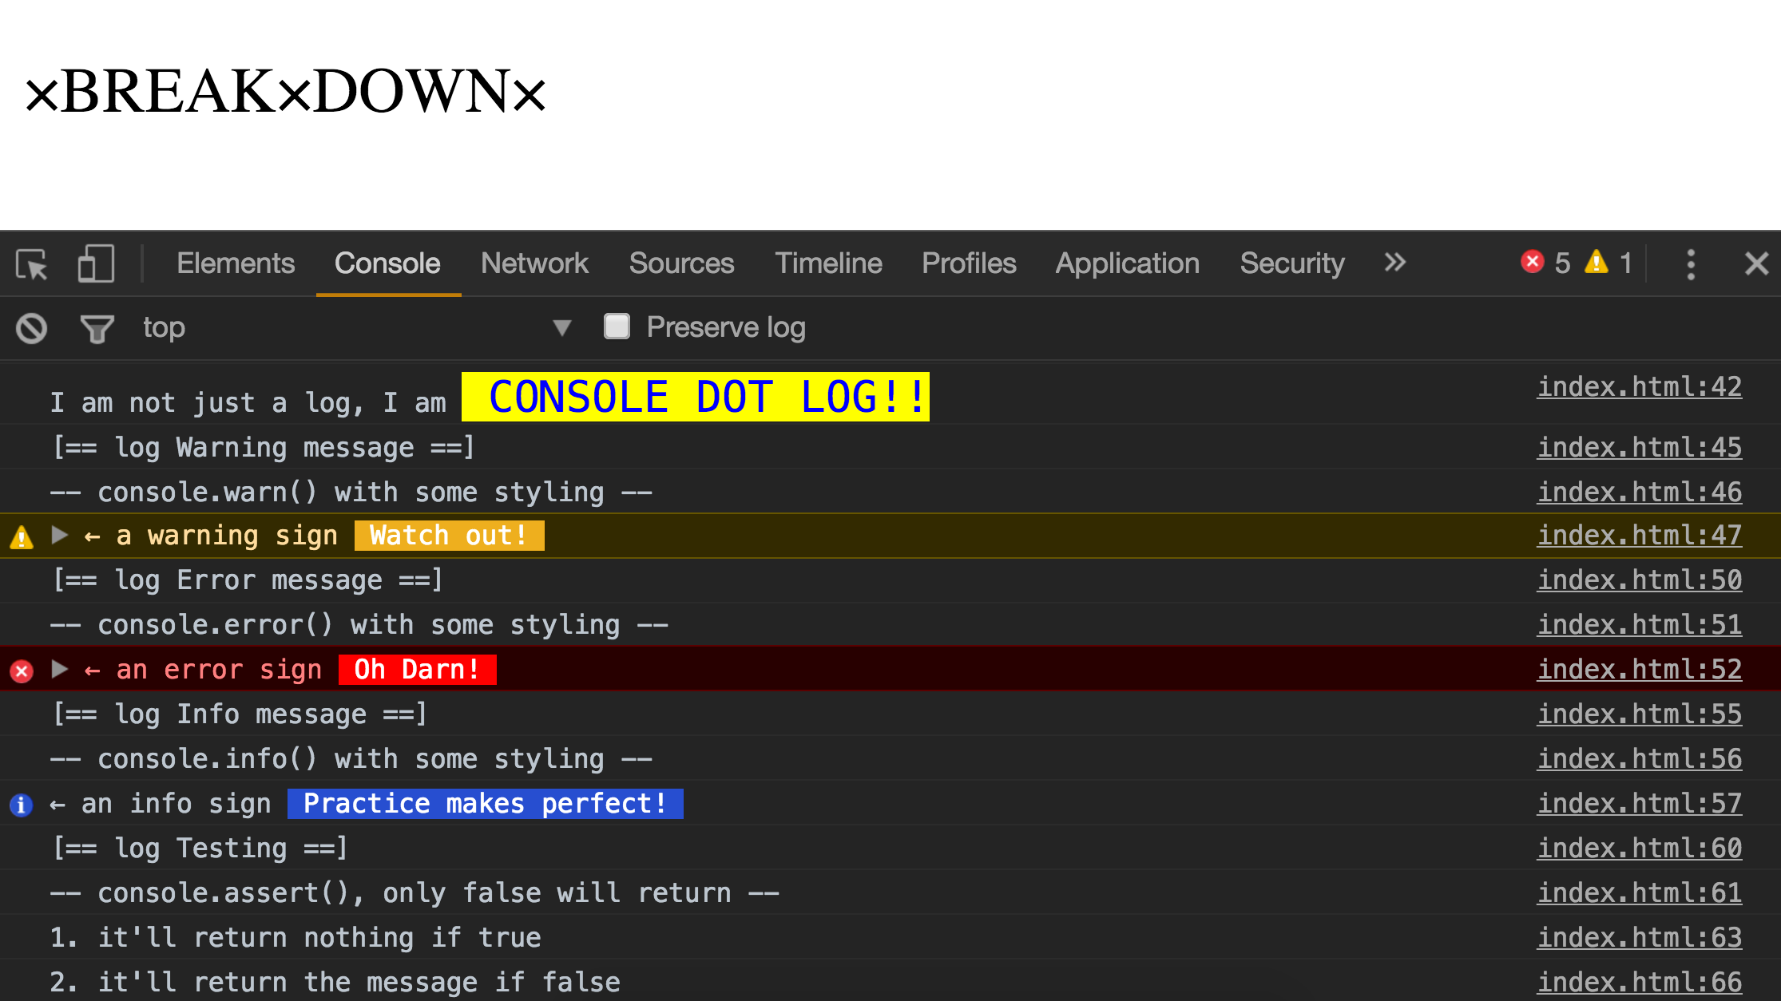The image size is (1781, 1001).
Task: Click the warning triangle on 'Watch out!' row
Action: 21,536
